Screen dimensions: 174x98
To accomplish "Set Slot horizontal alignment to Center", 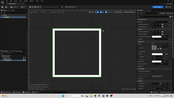I will [156, 24].
